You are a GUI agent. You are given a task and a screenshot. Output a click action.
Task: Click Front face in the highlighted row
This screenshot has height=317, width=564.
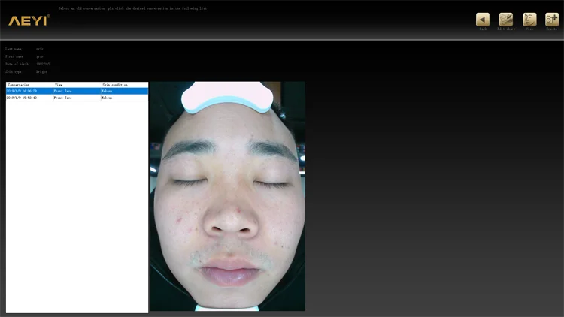62,91
